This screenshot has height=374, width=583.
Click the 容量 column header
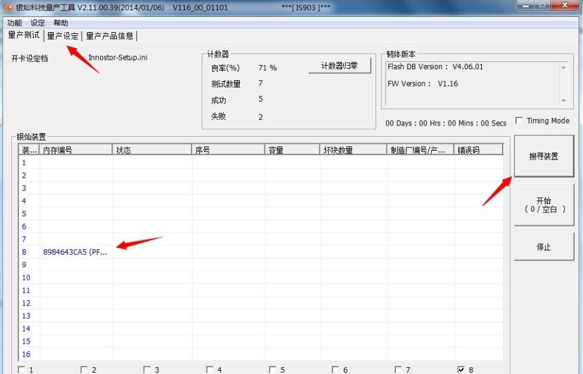[292, 150]
